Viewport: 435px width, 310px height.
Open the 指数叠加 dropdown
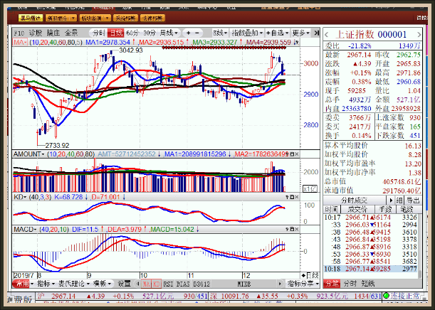(247, 33)
